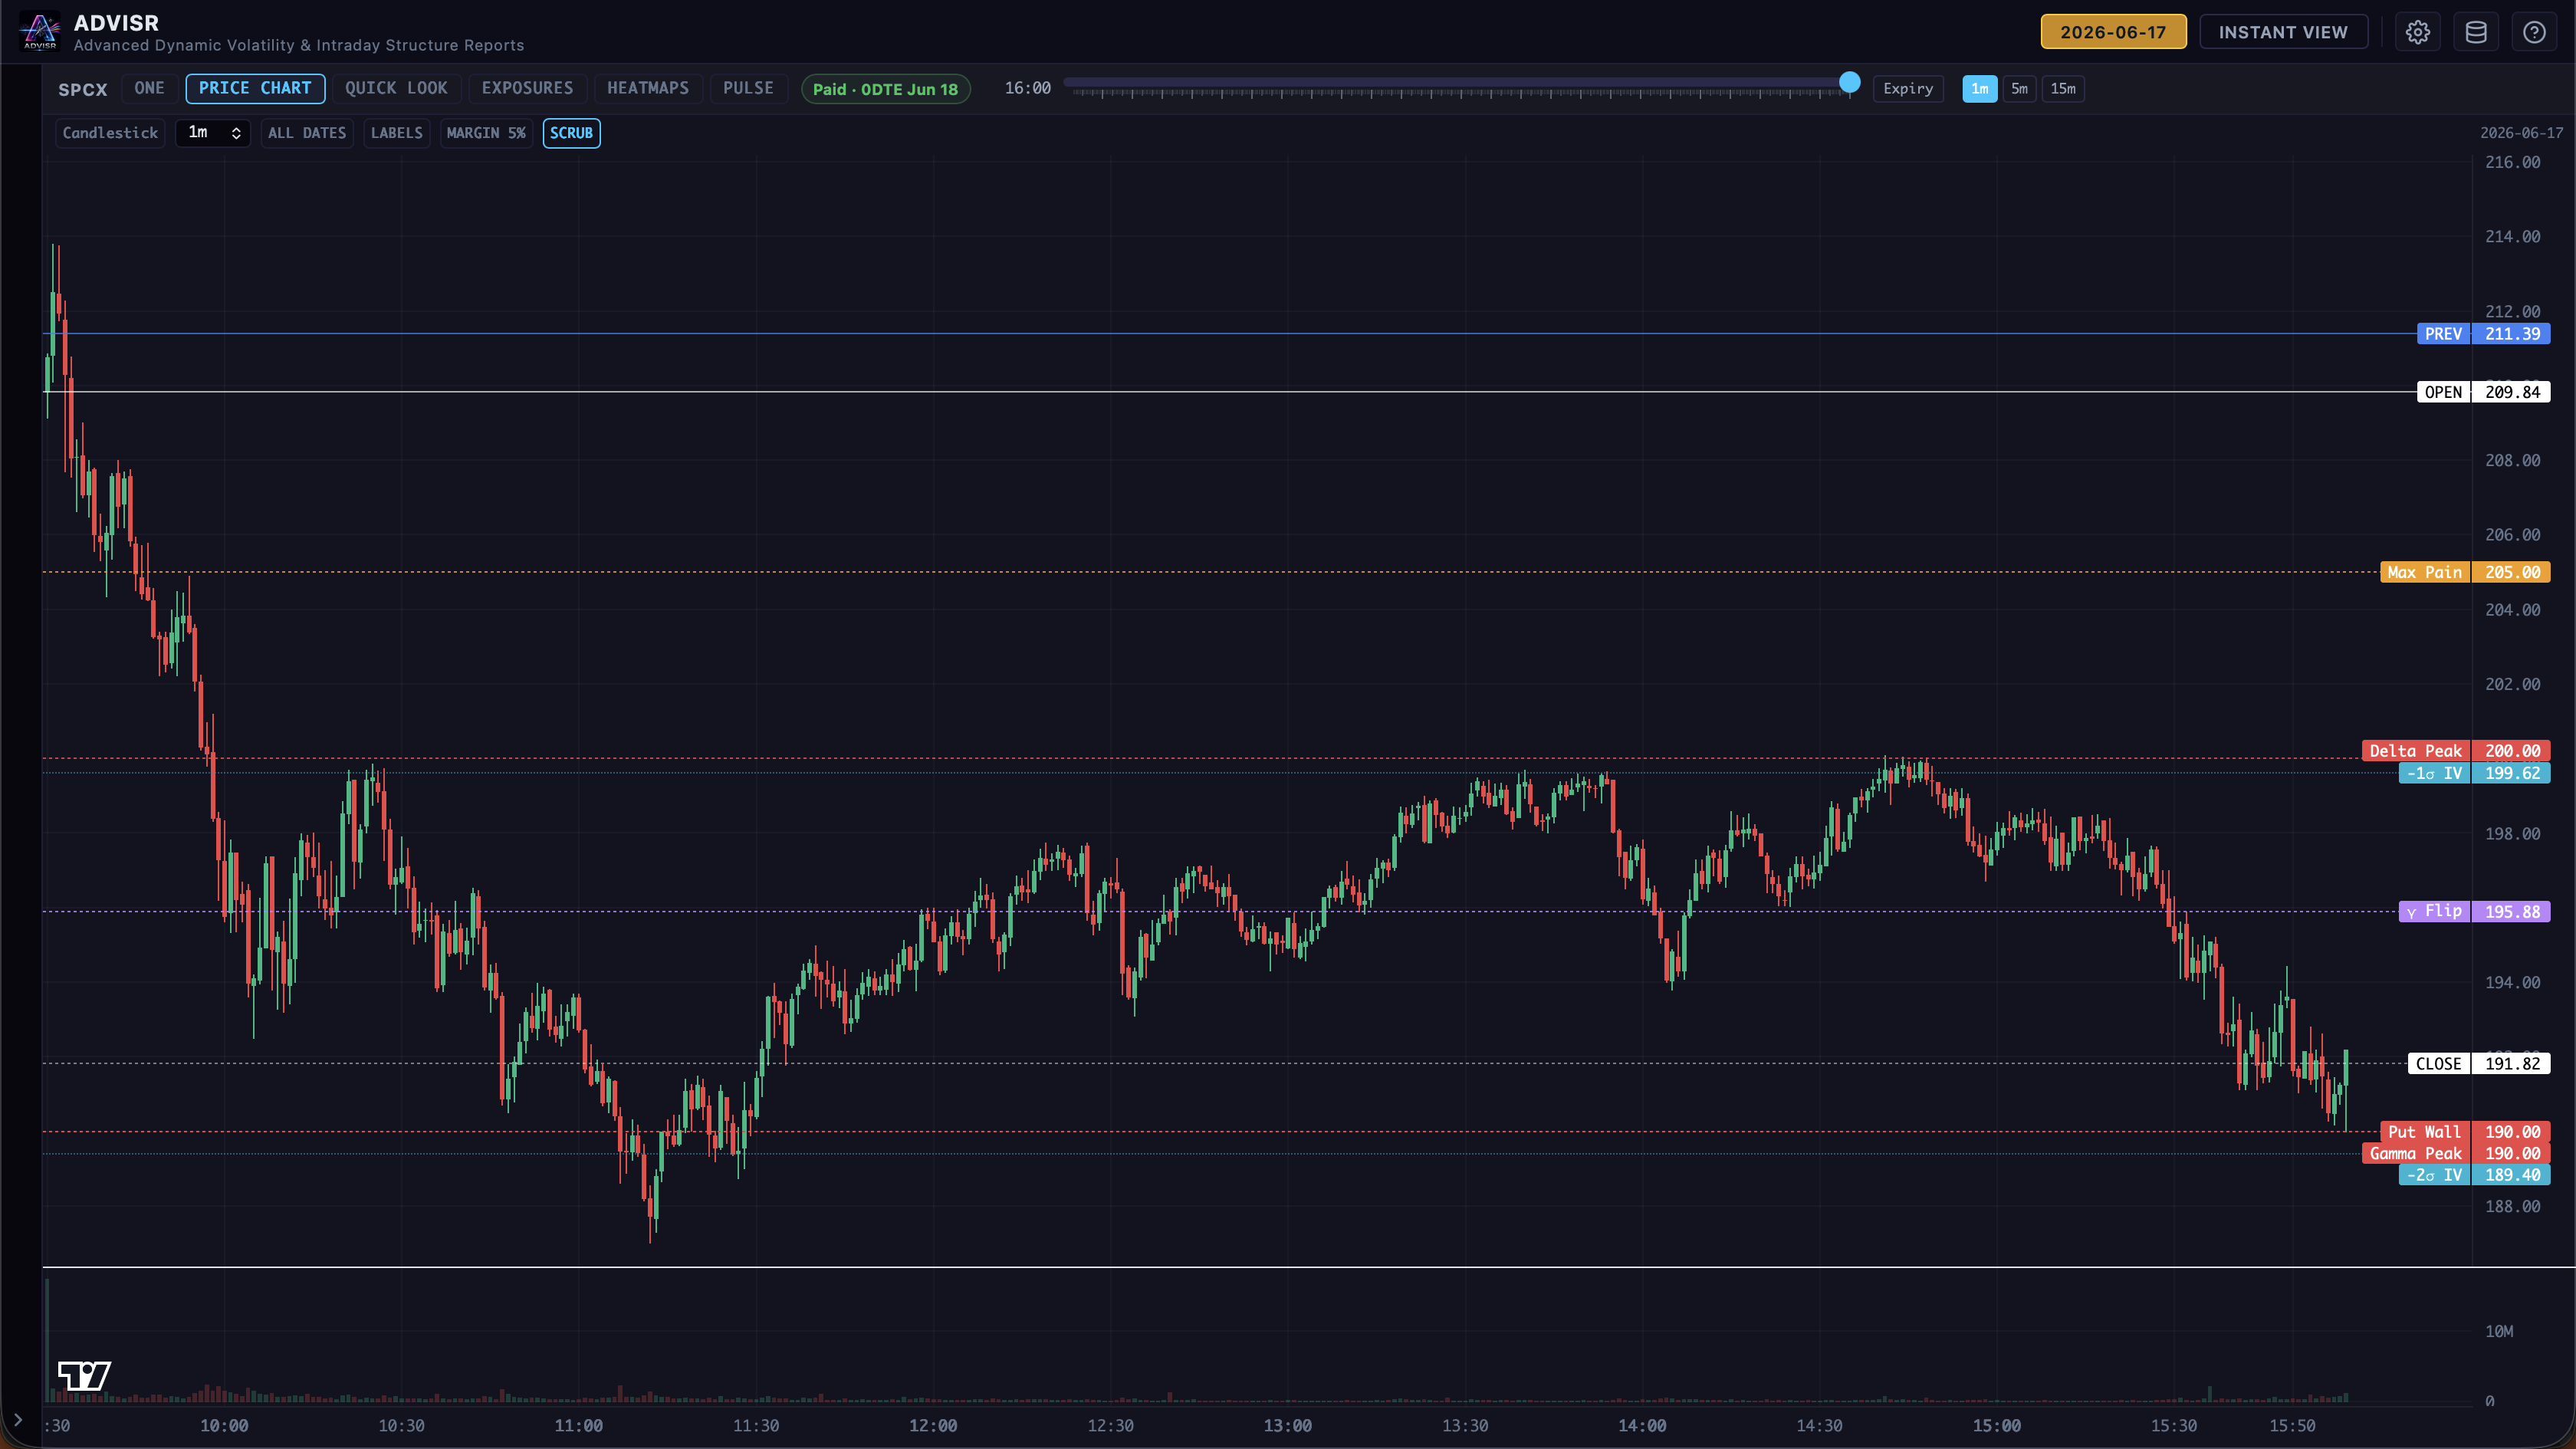This screenshot has height=1449, width=2576.
Task: Open the 2026-06-17 date picker
Action: point(2112,32)
